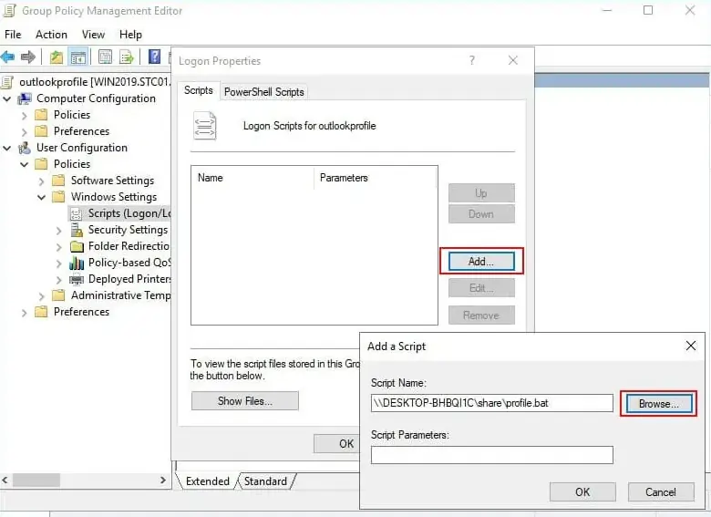
Task: Click the Back arrow toolbar icon
Action: click(8, 57)
